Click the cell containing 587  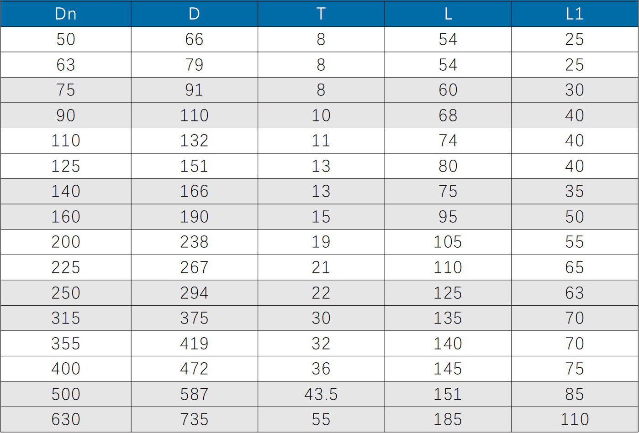[194, 394]
